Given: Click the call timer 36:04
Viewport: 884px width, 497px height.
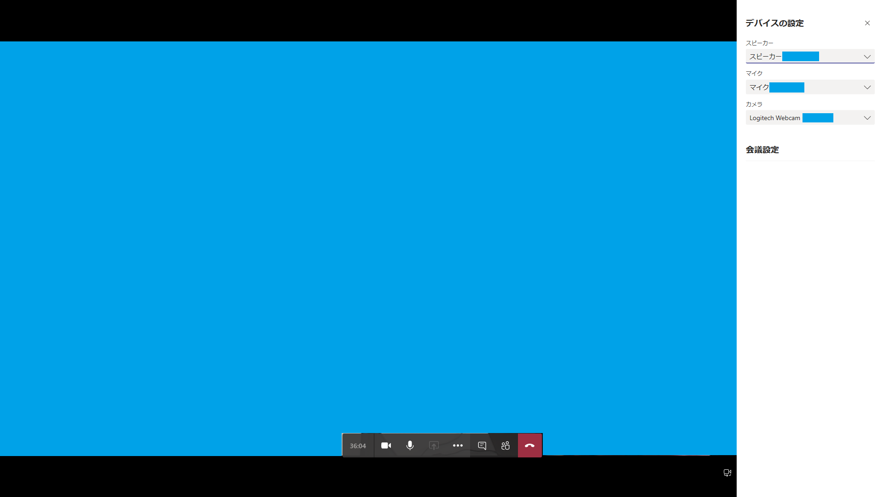Looking at the screenshot, I should 358,446.
